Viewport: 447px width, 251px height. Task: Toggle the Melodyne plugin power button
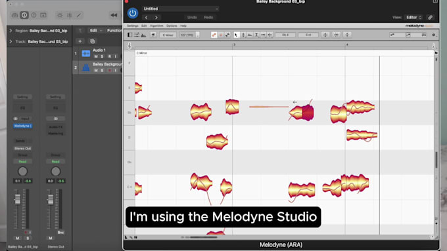point(133,13)
